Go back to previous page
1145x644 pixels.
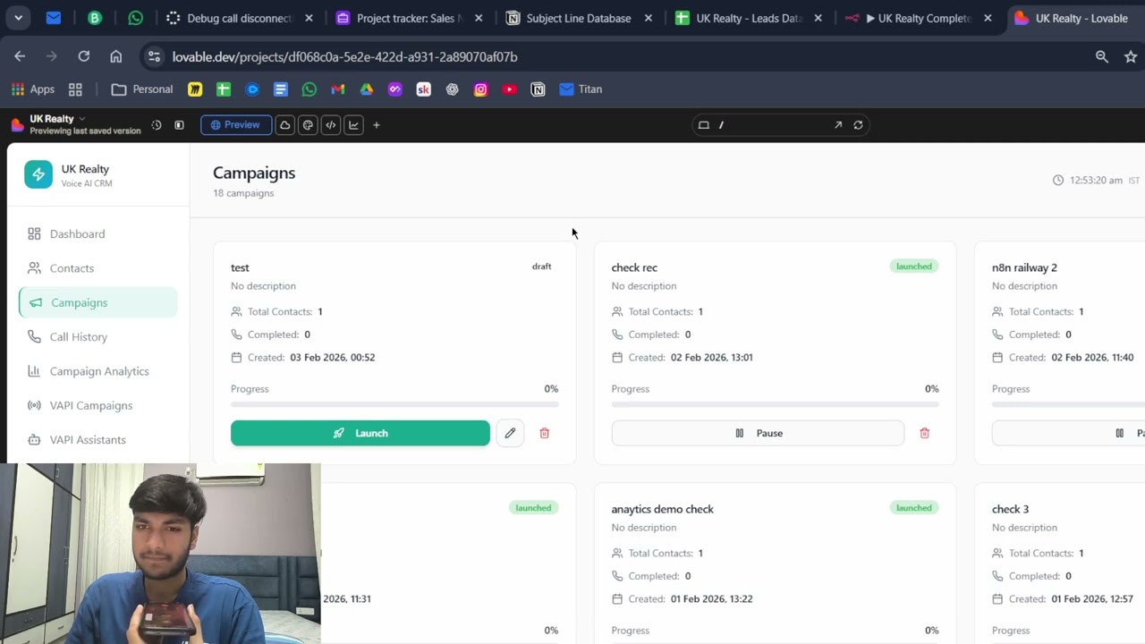click(x=20, y=56)
